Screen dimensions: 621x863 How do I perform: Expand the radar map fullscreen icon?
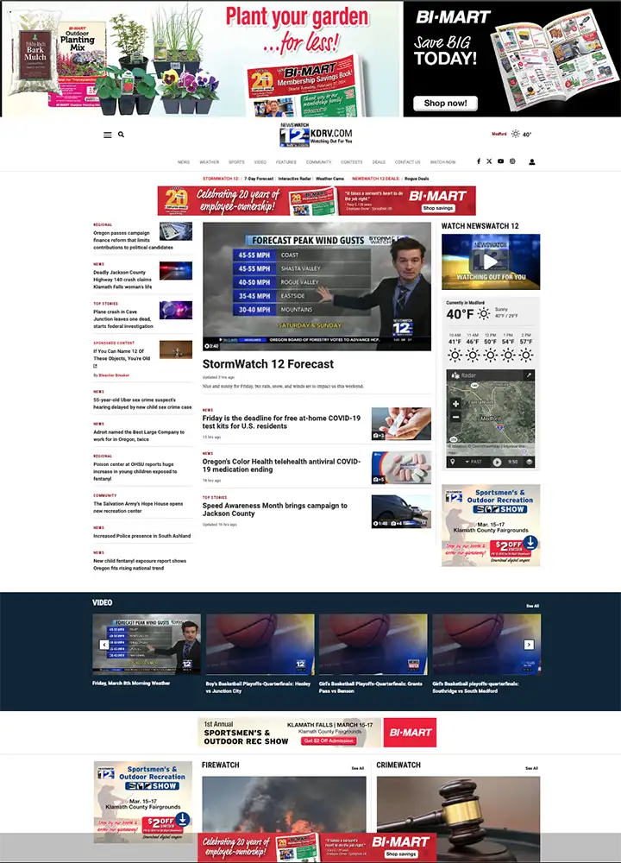529,375
